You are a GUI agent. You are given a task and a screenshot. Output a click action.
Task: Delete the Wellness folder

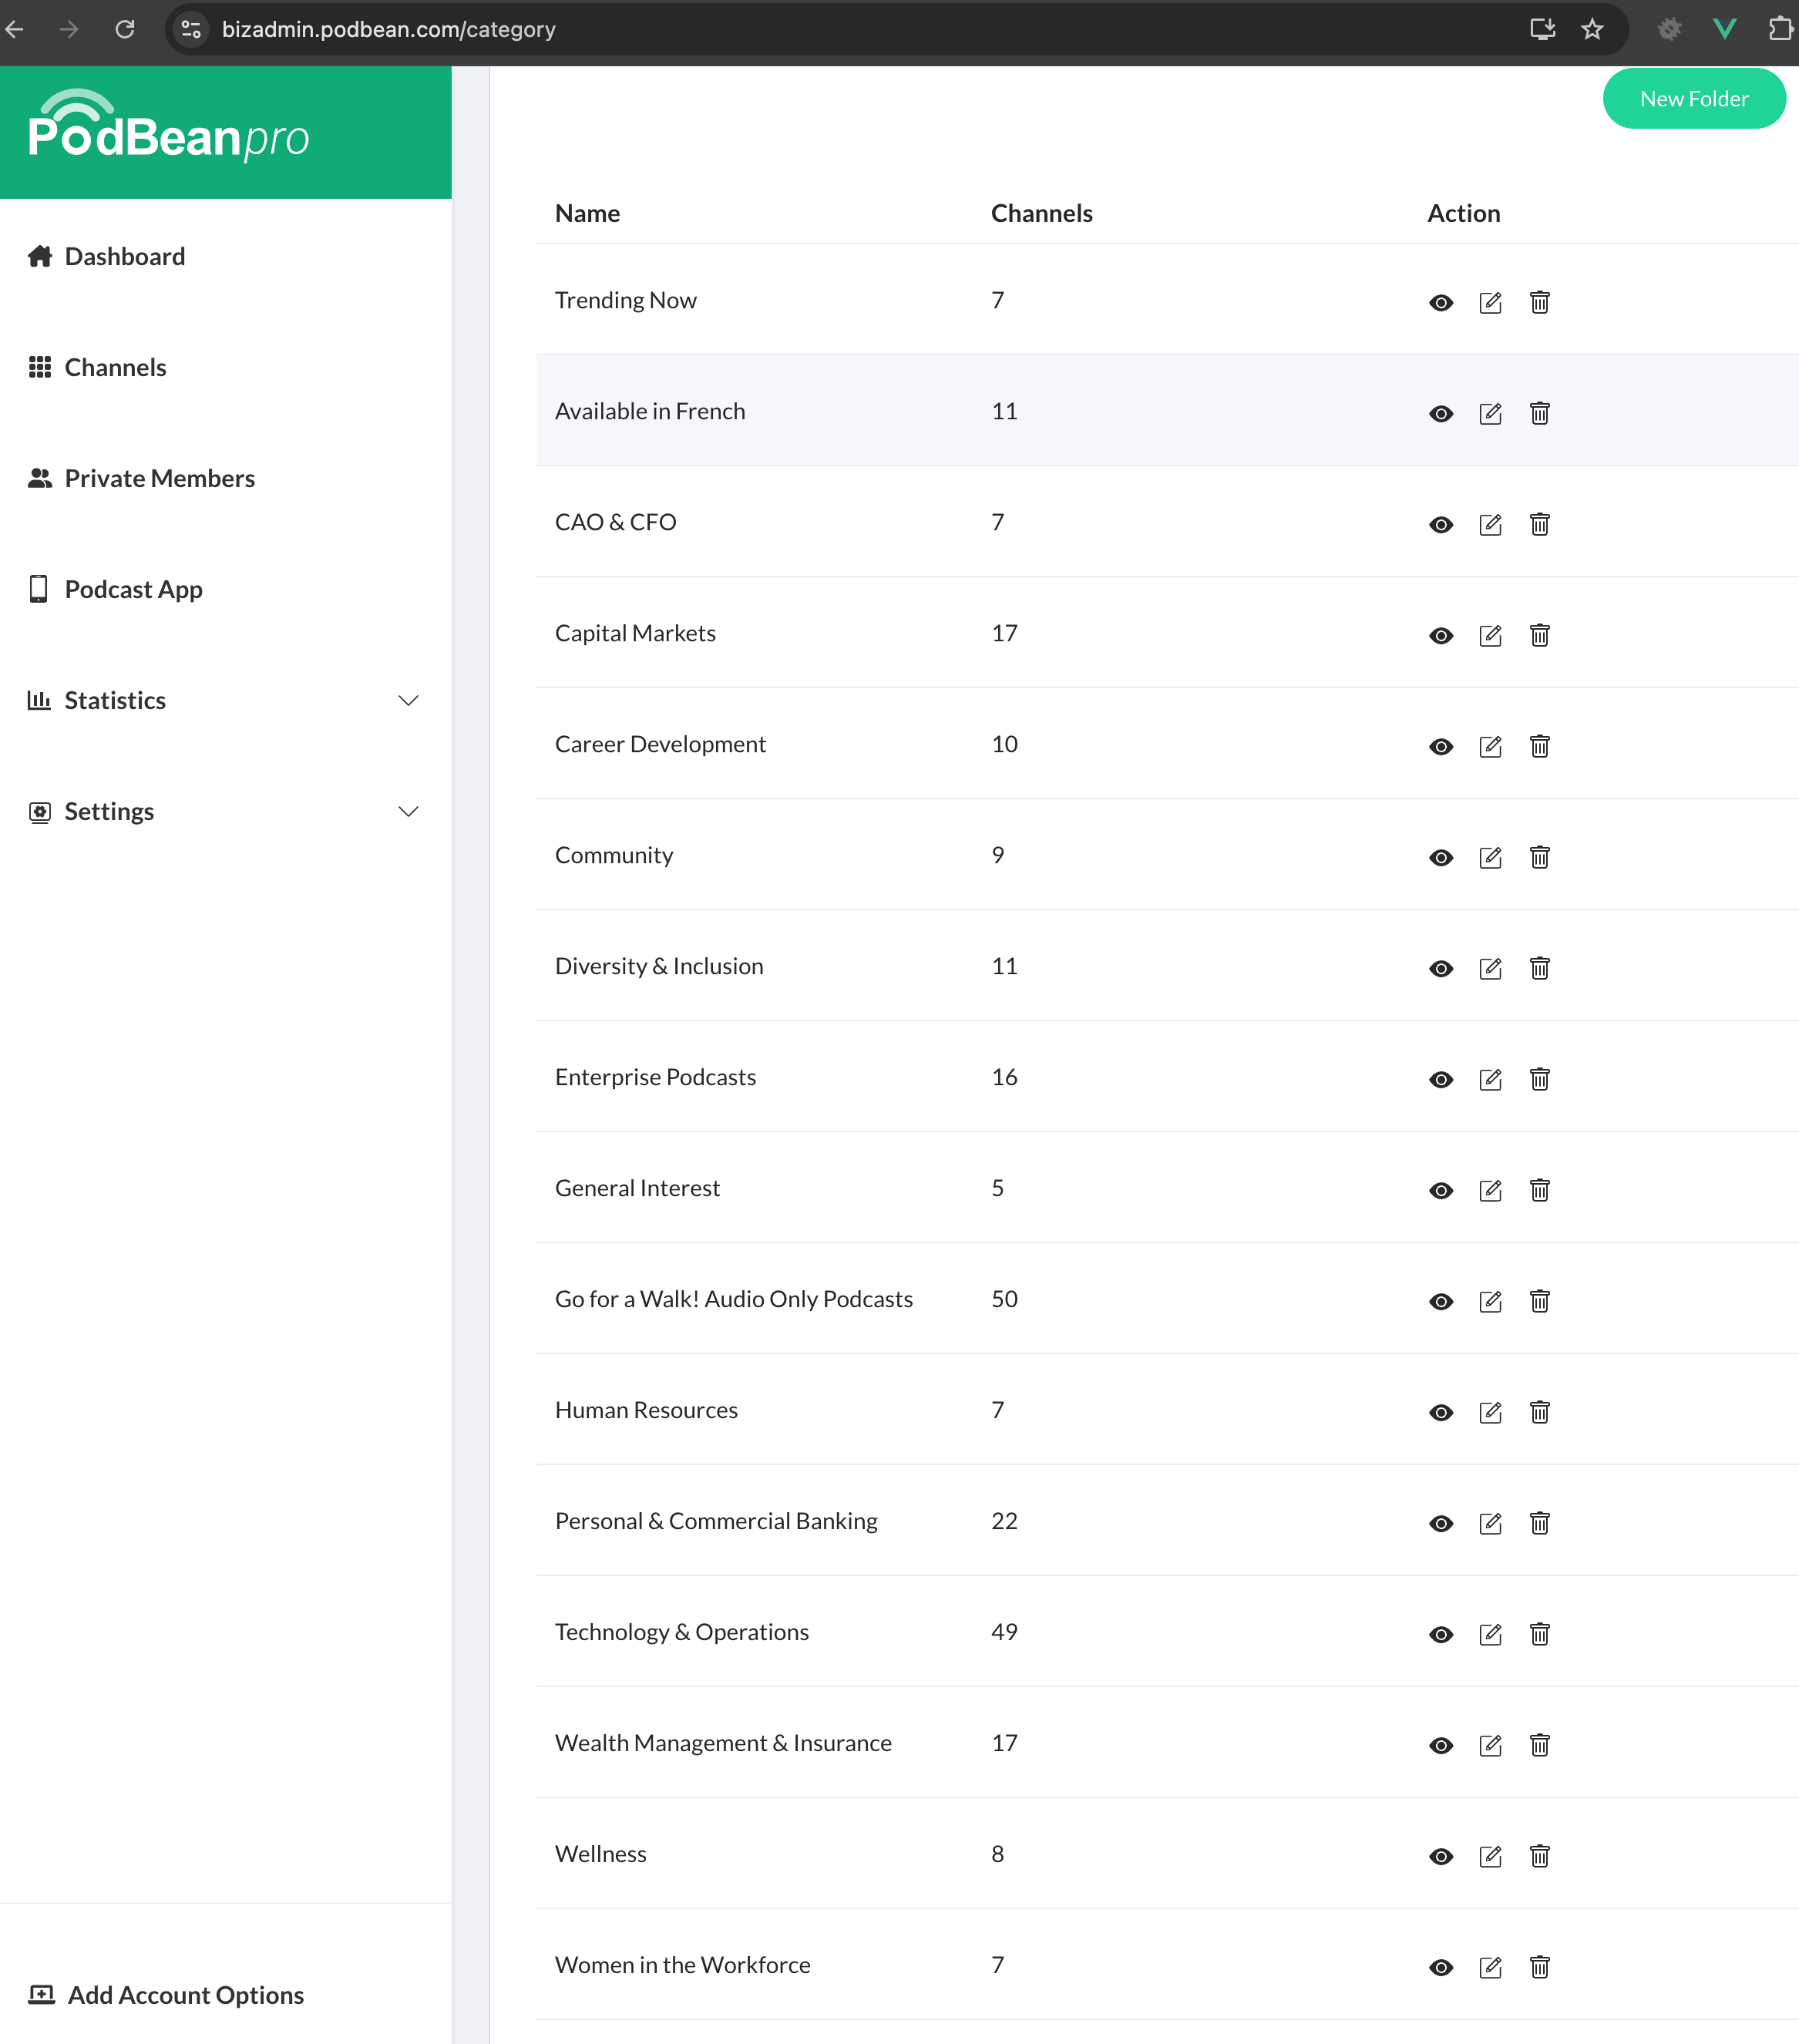pos(1539,1856)
